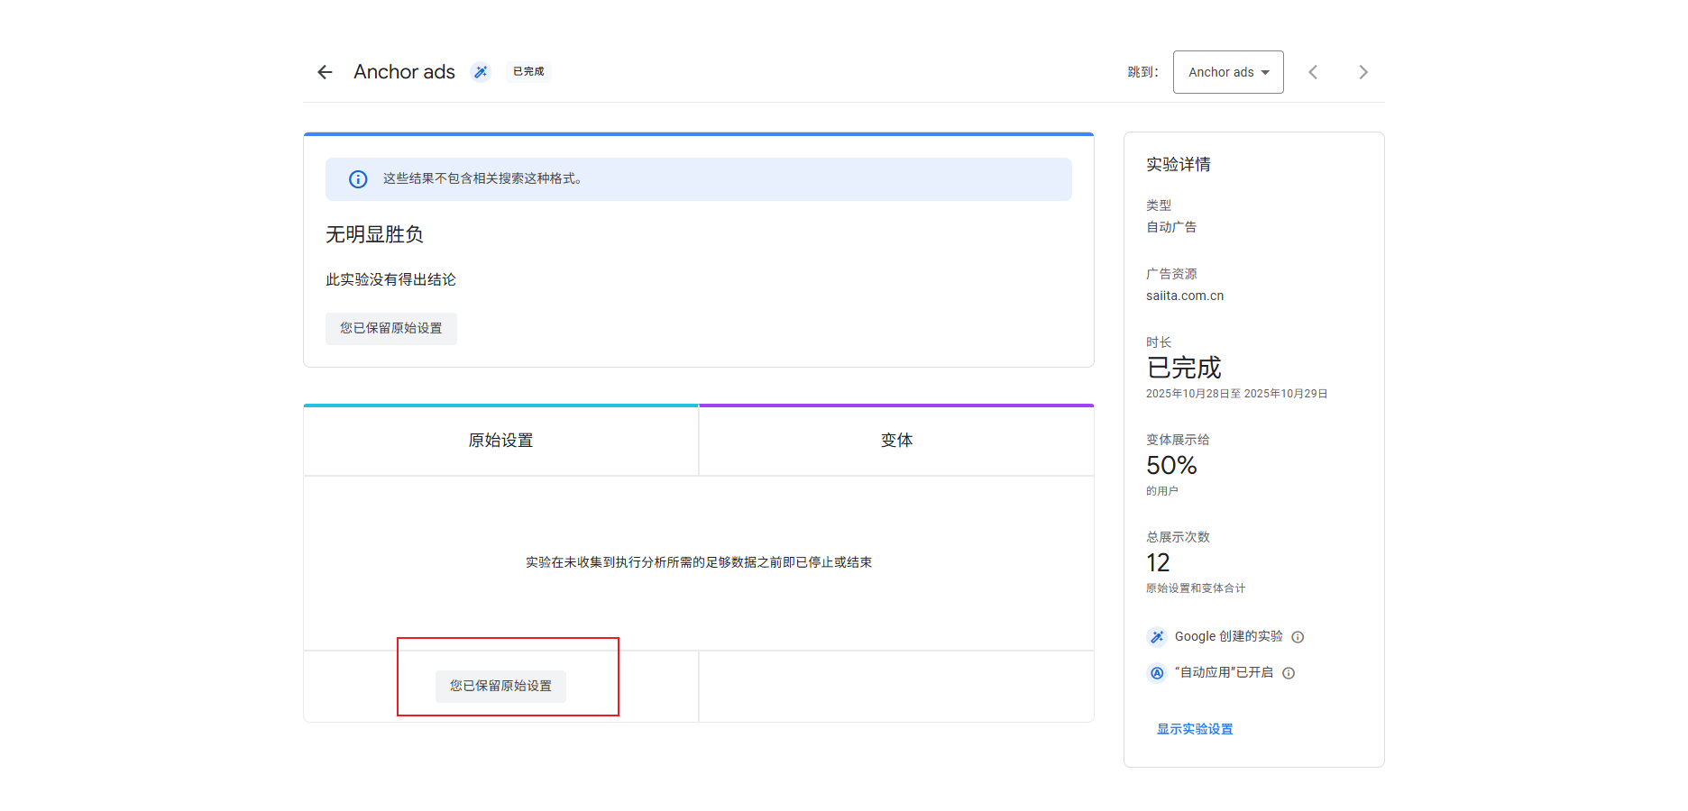Click the Google 创建的实验 experiment icon
Image resolution: width=1688 pixels, height=811 pixels.
point(1157,636)
